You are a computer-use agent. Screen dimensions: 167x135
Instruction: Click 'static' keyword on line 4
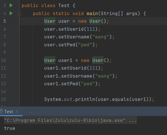(61, 13)
